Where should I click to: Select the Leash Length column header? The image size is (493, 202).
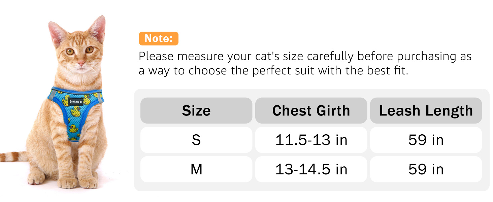click(x=426, y=110)
